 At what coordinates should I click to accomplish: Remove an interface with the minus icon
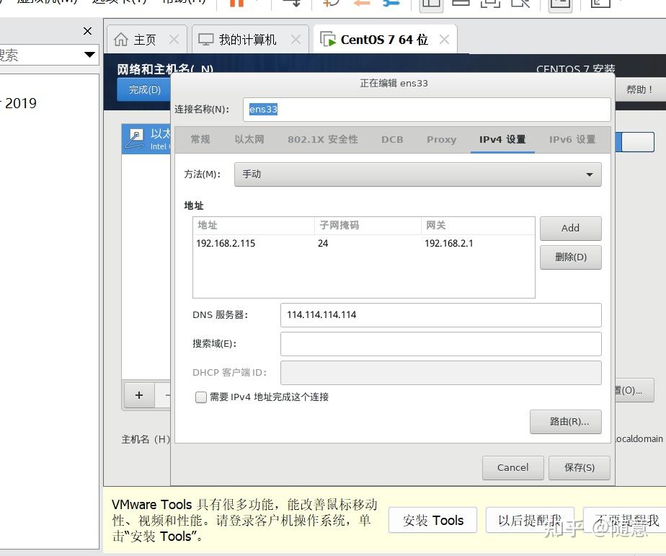(x=167, y=395)
